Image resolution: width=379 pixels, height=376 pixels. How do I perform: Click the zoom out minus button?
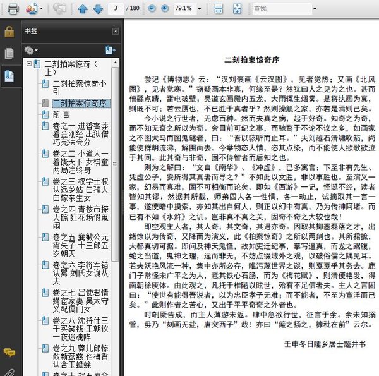click(x=152, y=9)
